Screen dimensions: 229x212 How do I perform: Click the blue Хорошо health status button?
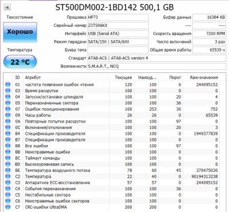click(x=20, y=32)
